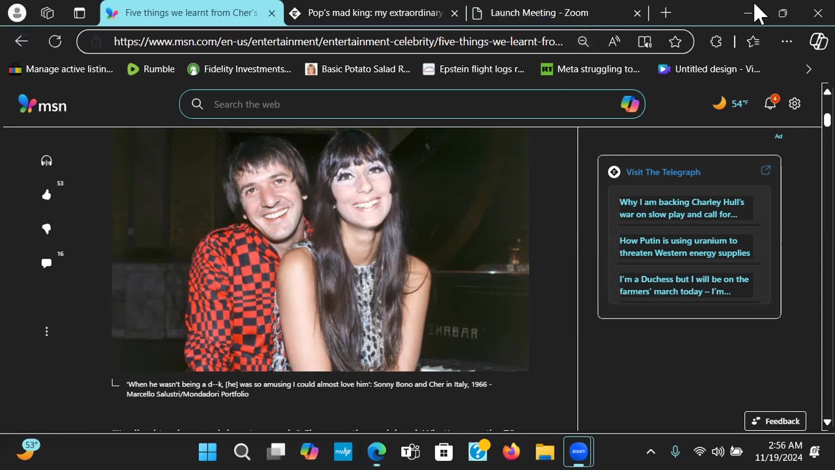835x470 pixels.
Task: Open the Copilot sidebar icon
Action: 819,42
